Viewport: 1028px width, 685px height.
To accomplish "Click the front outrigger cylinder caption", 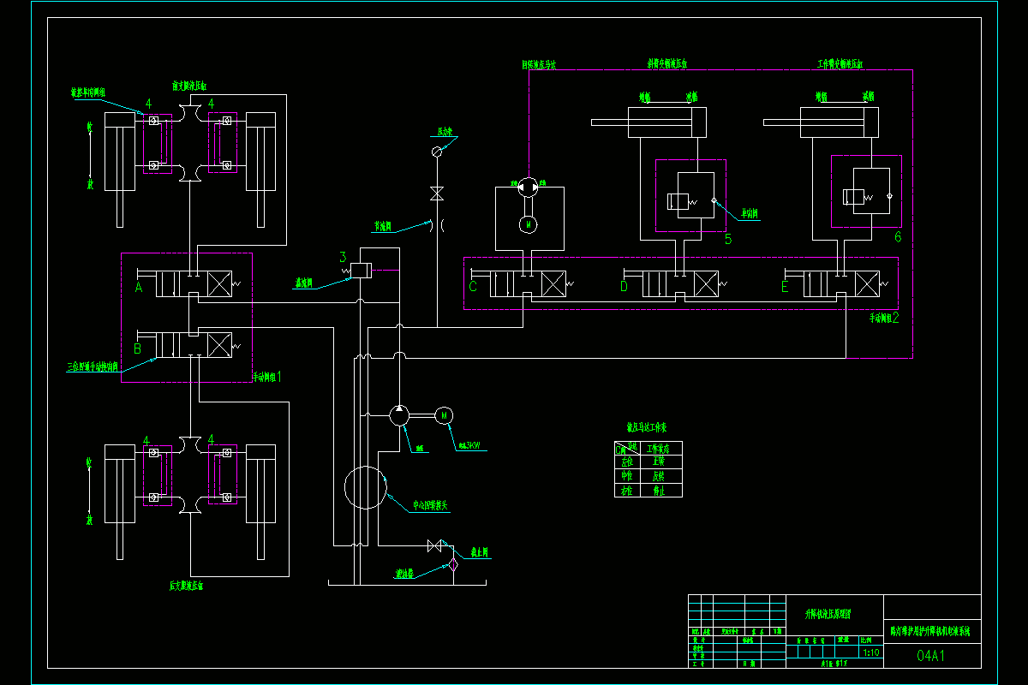I will point(189,86).
